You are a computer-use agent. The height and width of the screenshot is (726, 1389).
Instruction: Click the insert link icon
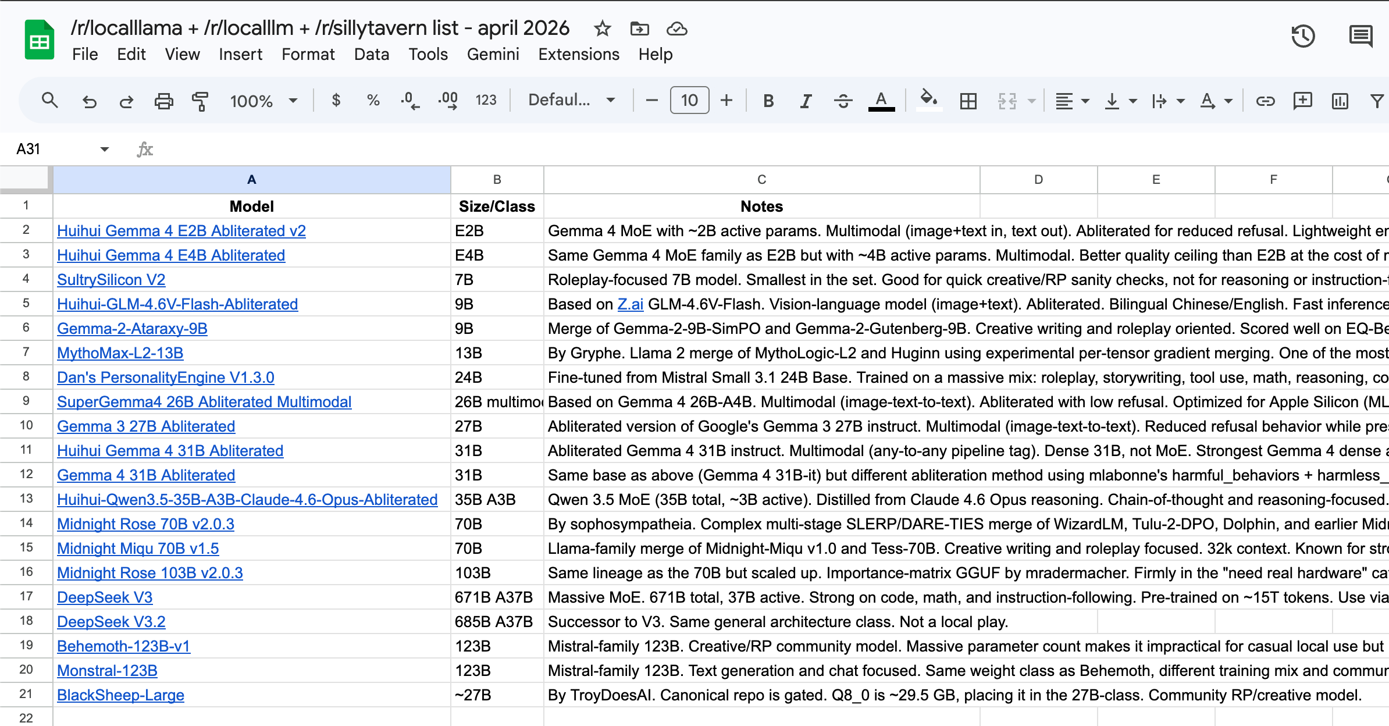1265,101
